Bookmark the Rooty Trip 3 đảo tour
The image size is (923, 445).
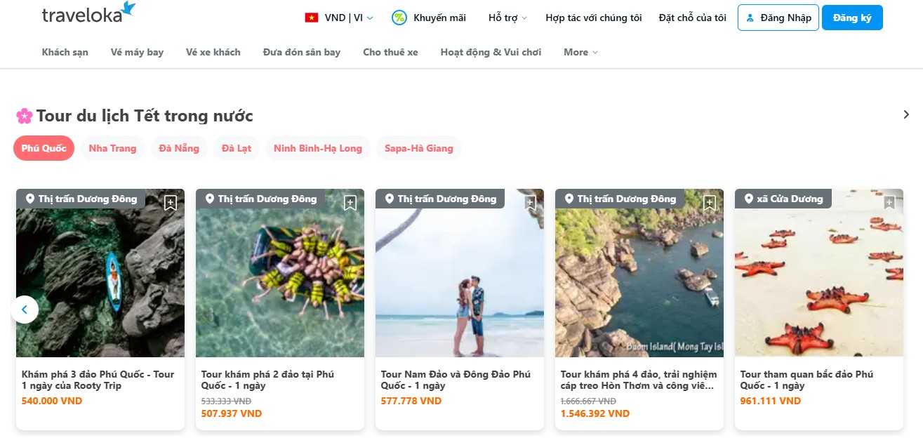coord(171,203)
